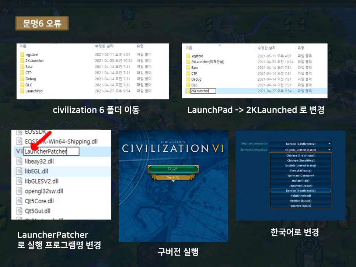
Task: Click the Base folder icon in the listing containing LaunchPad
Action: [x=22, y=67]
